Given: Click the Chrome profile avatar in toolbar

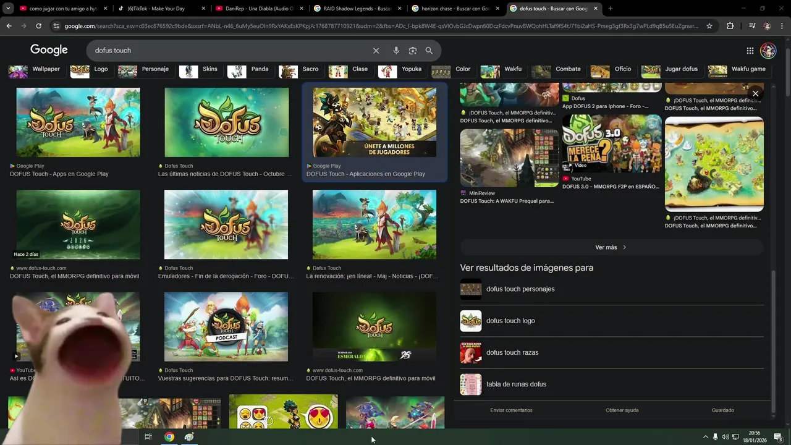Looking at the screenshot, I should 768,26.
